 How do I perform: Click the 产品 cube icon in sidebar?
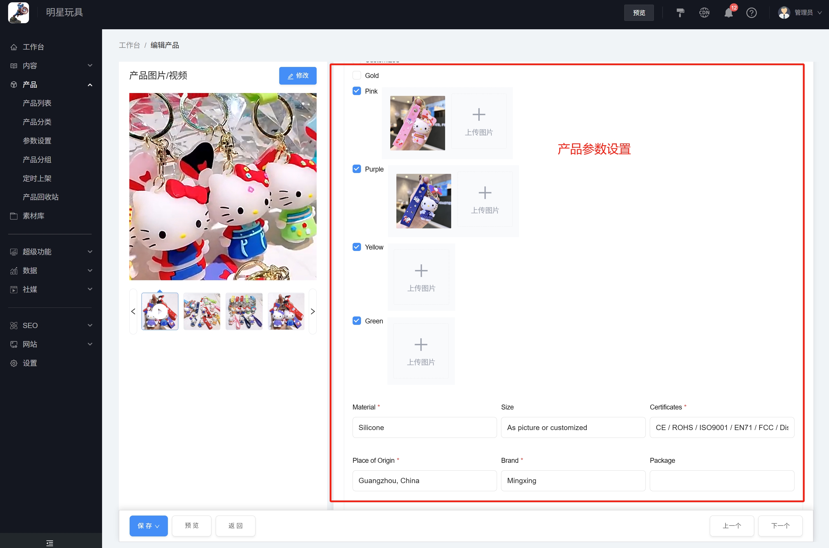pos(14,85)
